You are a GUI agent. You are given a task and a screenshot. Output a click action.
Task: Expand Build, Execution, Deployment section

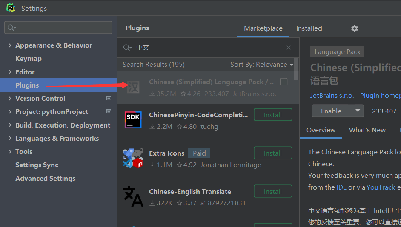[10, 125]
